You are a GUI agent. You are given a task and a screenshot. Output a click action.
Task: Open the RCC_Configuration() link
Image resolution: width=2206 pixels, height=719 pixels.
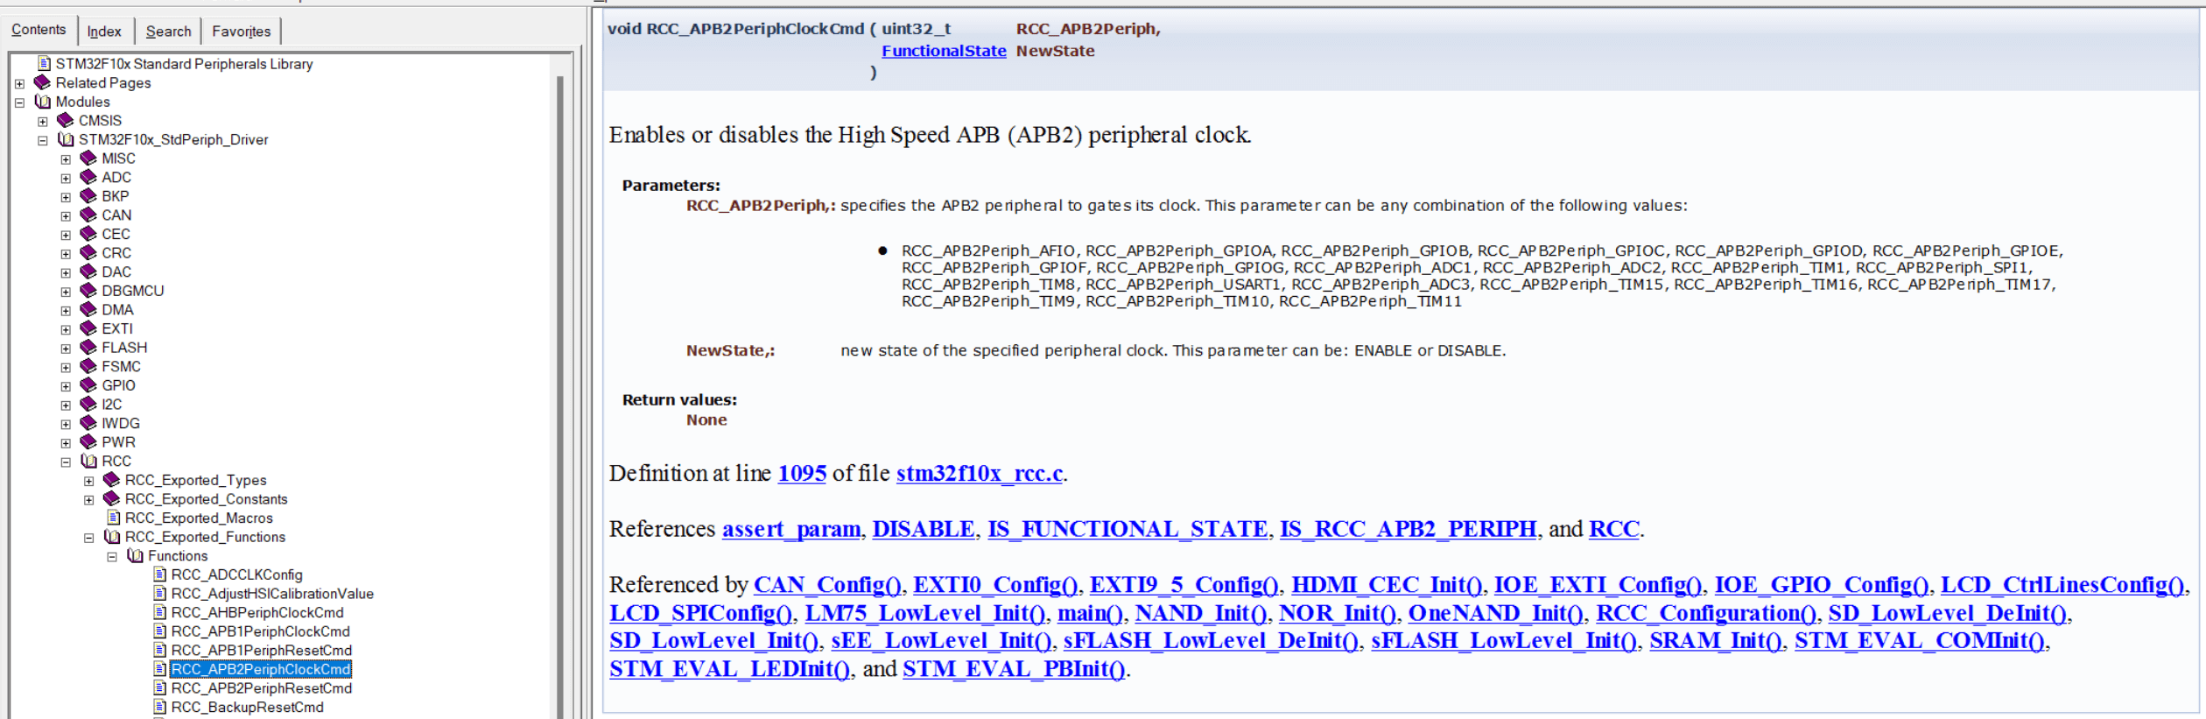tap(1706, 613)
